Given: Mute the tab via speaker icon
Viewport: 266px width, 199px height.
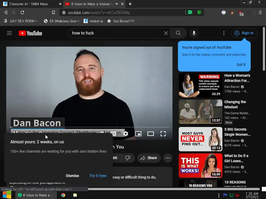Looking at the screenshot, I should tap(117, 4).
